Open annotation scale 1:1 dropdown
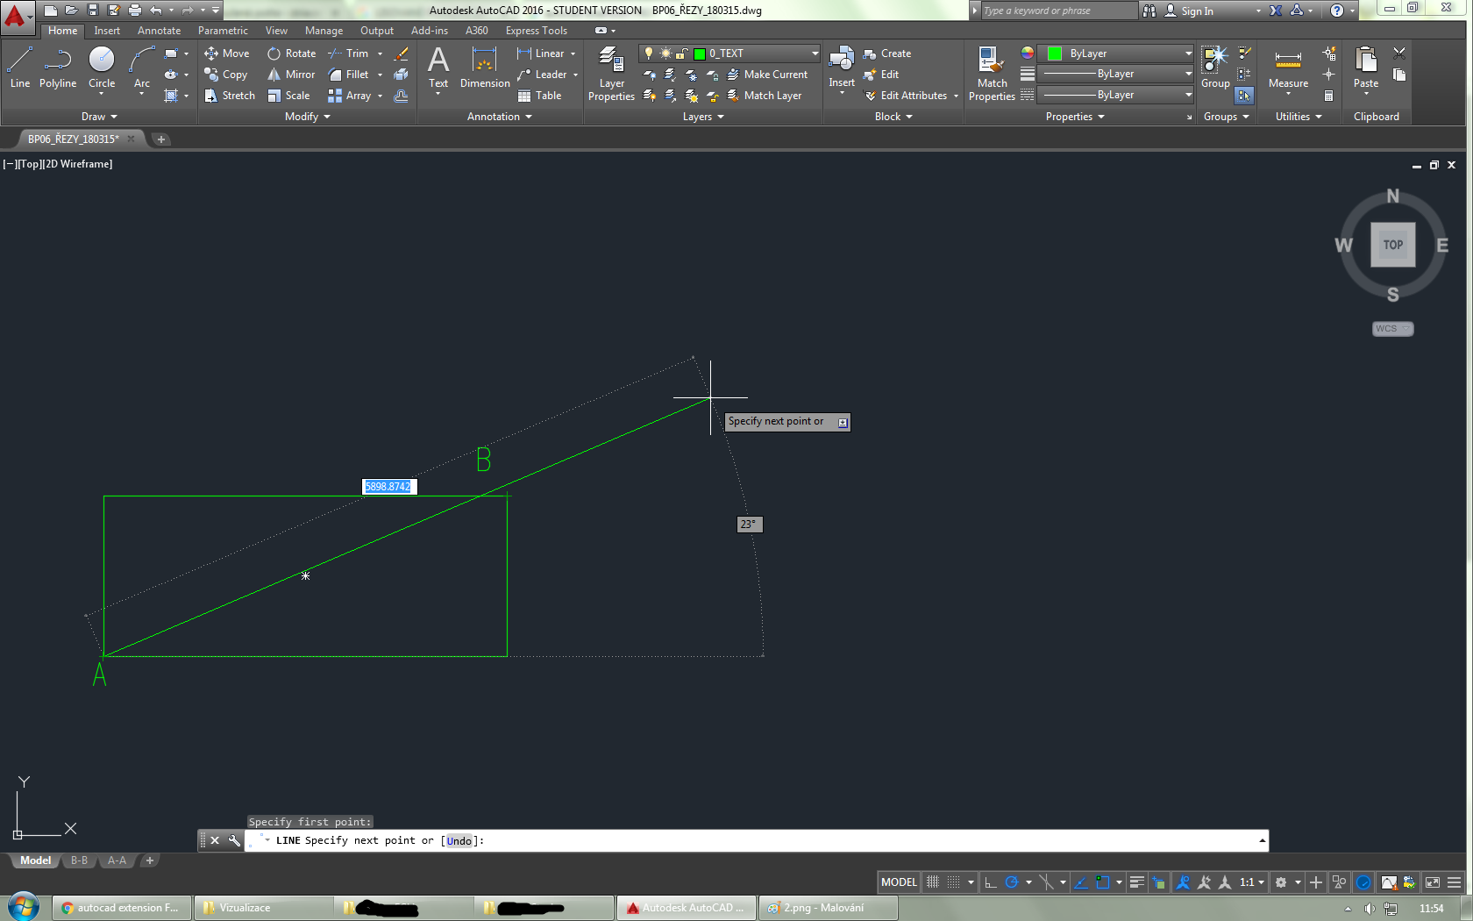The height and width of the screenshot is (921, 1473). pyautogui.click(x=1252, y=882)
